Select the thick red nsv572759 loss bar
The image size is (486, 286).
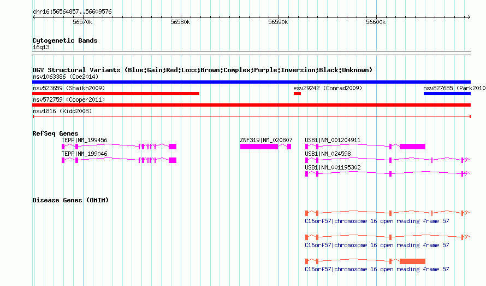pyautogui.click(x=251, y=105)
